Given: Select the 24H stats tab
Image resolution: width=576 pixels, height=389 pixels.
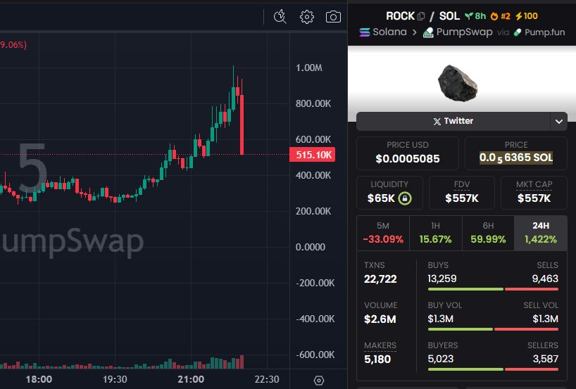Looking at the screenshot, I should [540, 233].
